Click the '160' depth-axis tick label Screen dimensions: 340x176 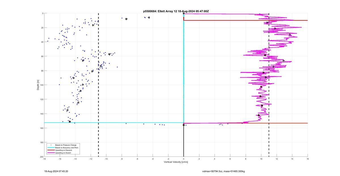coord(41,128)
